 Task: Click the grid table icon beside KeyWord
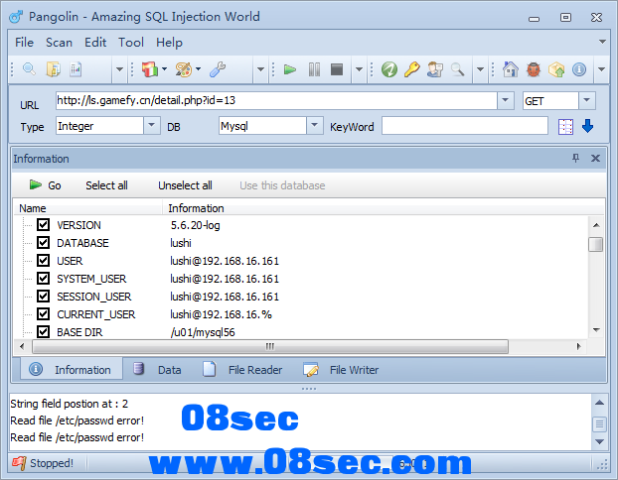click(x=565, y=127)
